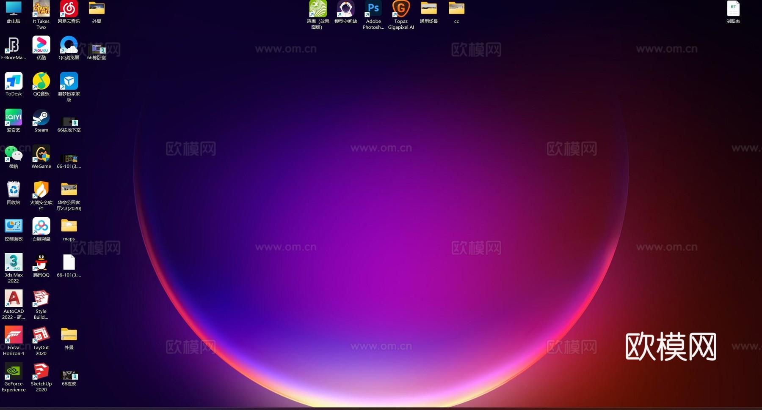Screen dimensions: 762x410
Task: Select the 外景 folder with picture preview
Action: 97,9
